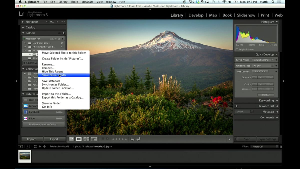This screenshot has height=169, width=300.
Task: Decrease Clarity by a large step
Action: (x=254, y=84)
